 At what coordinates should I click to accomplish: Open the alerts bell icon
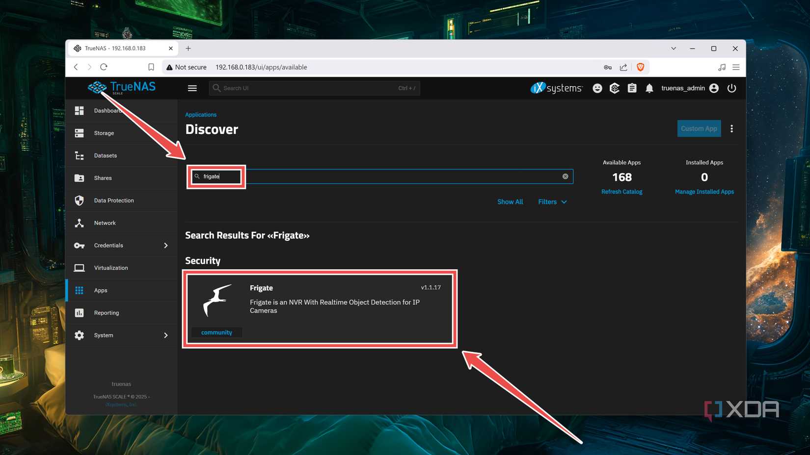[649, 88]
